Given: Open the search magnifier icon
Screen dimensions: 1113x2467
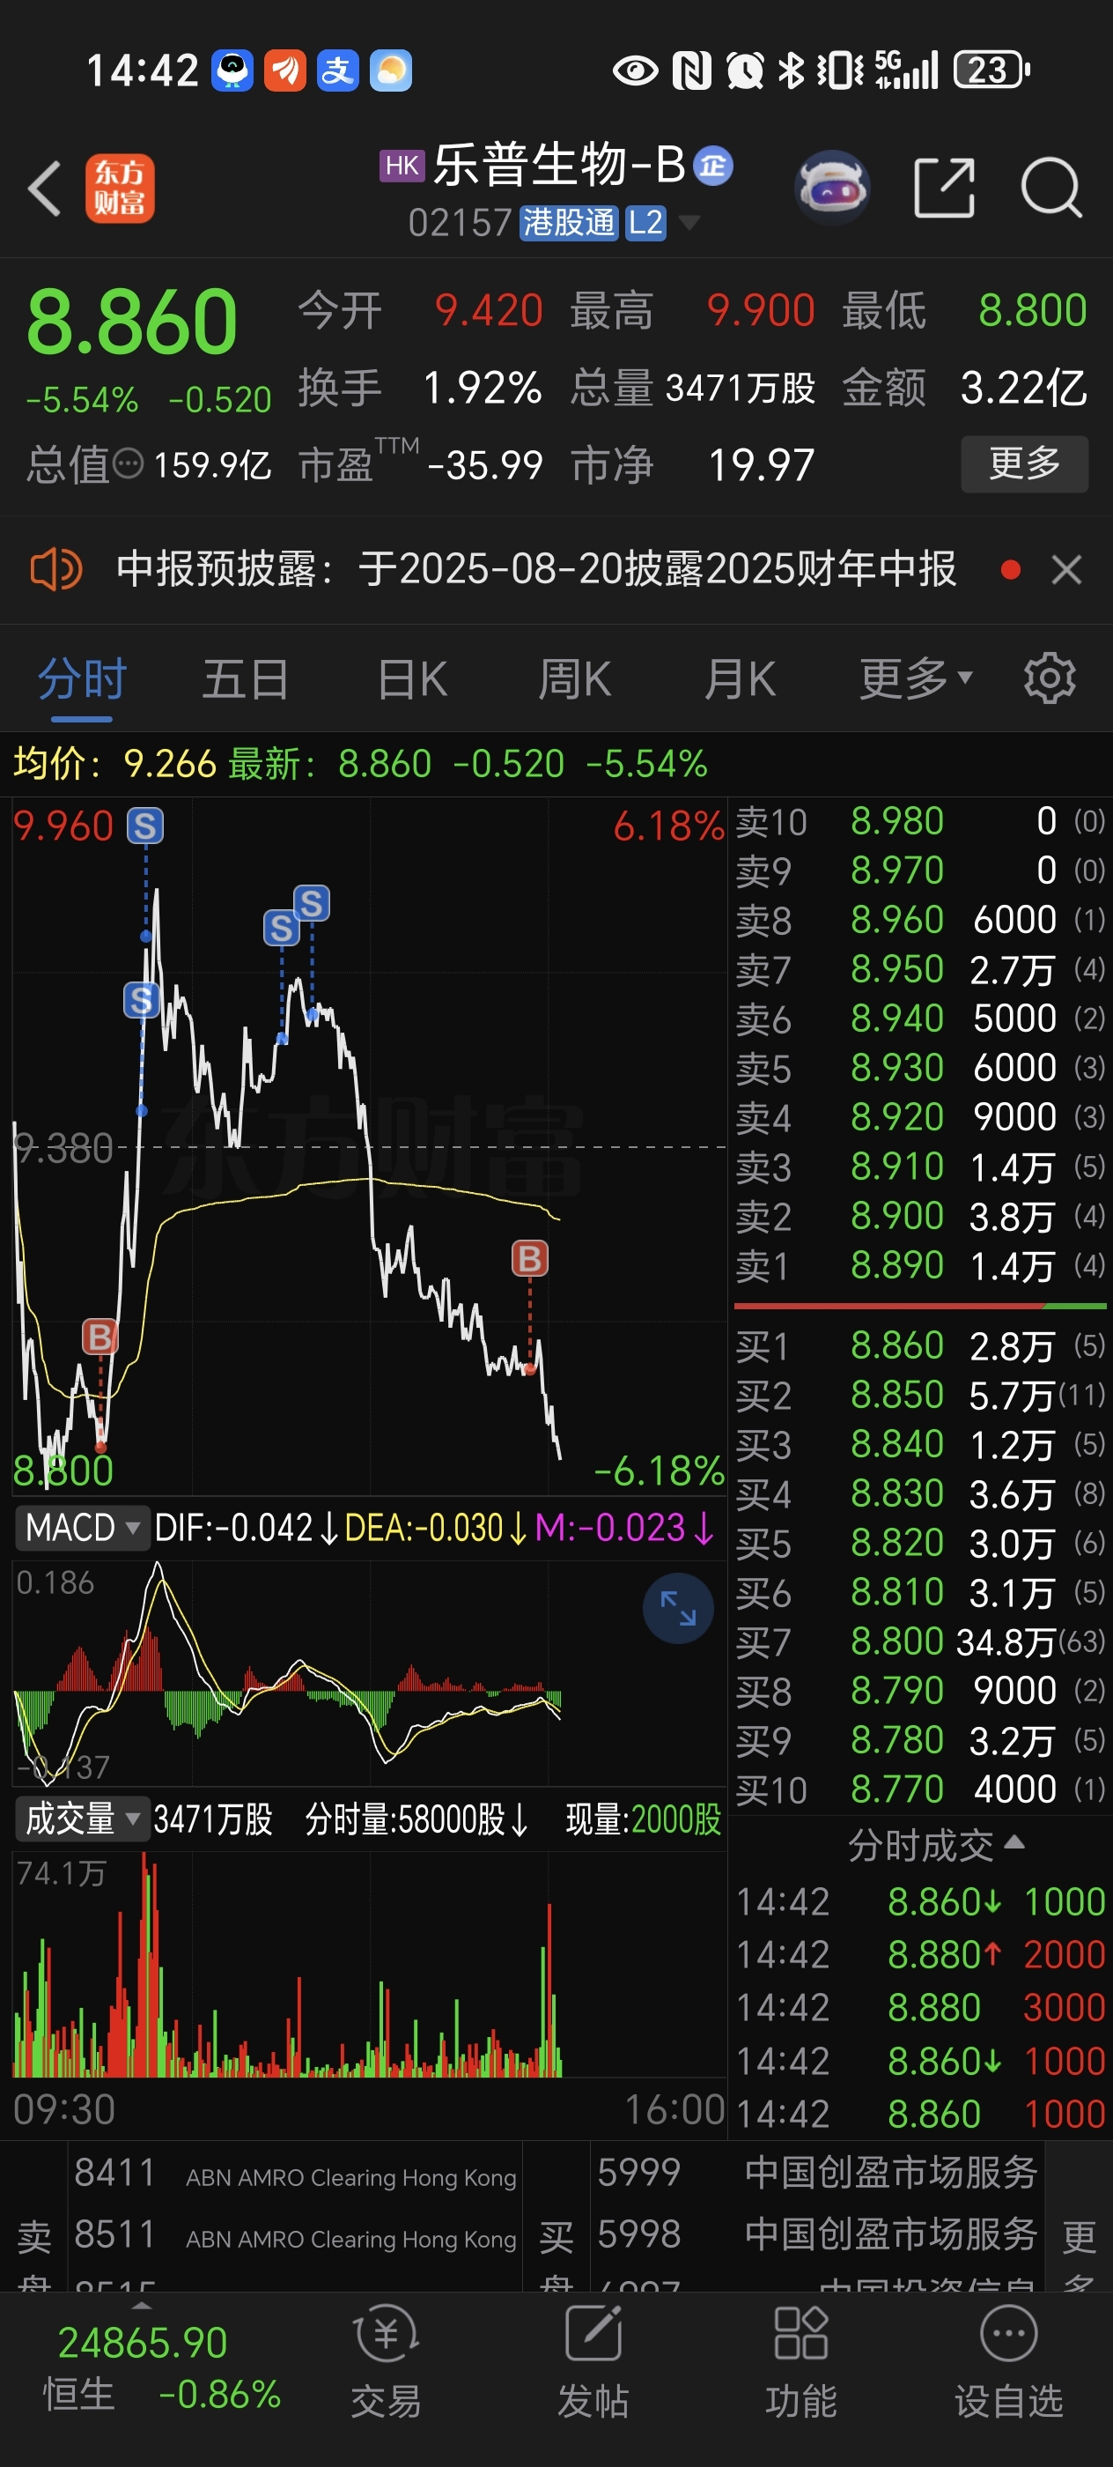Looking at the screenshot, I should tap(1050, 188).
